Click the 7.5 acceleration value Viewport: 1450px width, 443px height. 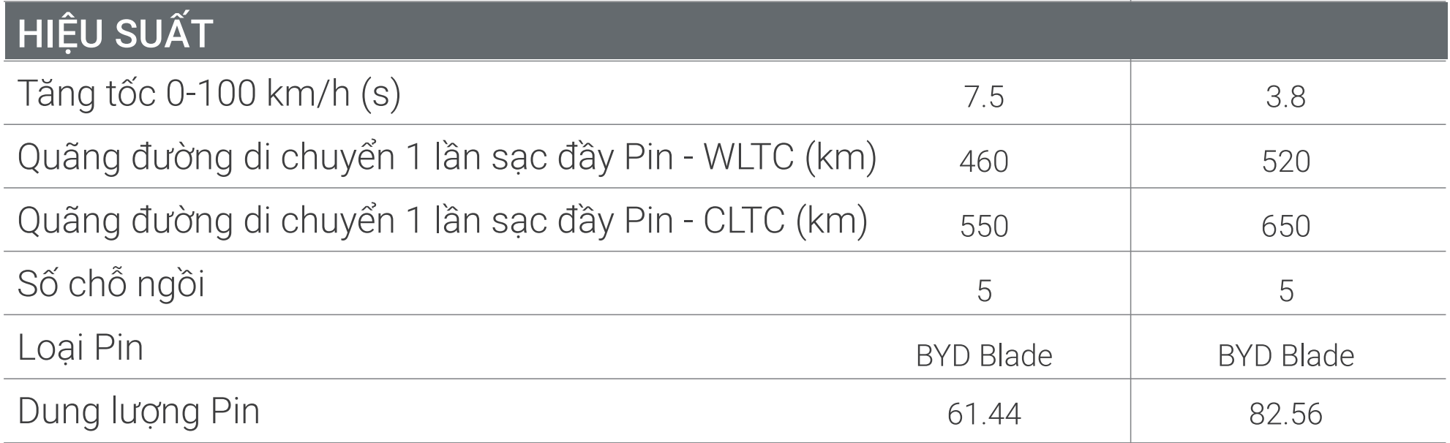click(983, 97)
